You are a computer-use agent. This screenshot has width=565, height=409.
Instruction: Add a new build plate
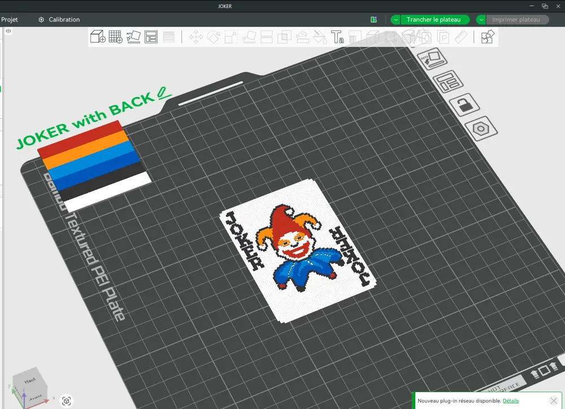point(115,37)
